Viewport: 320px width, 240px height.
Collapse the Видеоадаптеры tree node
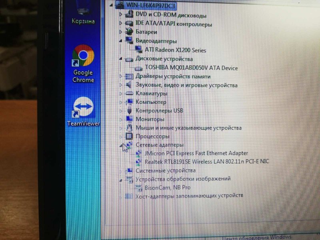122,40
